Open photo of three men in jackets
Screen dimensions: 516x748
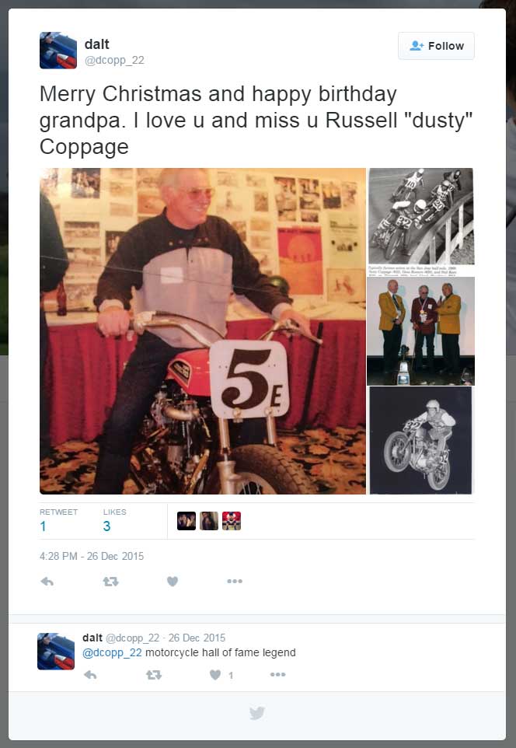point(420,331)
